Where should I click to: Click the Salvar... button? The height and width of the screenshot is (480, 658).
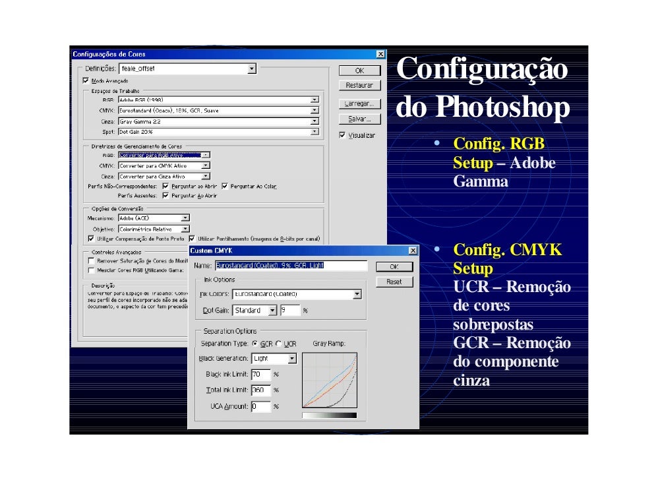pos(359,119)
